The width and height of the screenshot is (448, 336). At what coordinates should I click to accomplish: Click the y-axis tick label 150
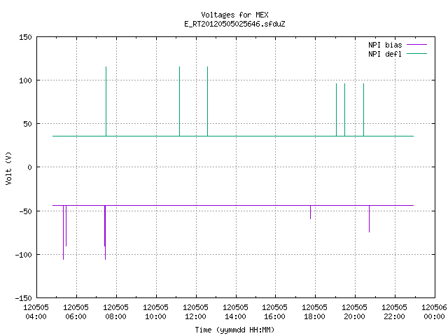(25, 37)
